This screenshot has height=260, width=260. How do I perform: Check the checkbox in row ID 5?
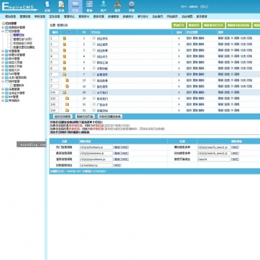[x=94, y=62]
